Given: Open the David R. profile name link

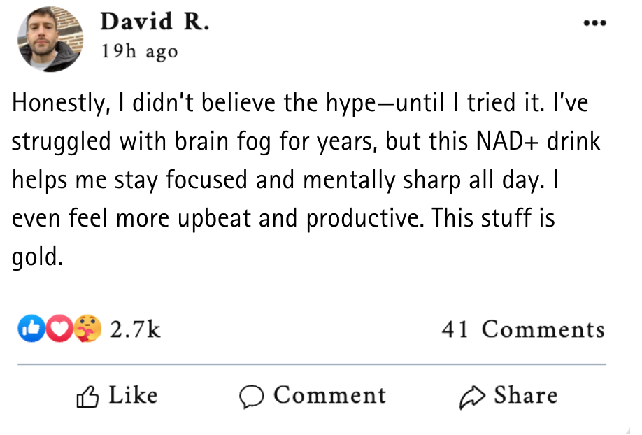Looking at the screenshot, I should pyautogui.click(x=155, y=22).
